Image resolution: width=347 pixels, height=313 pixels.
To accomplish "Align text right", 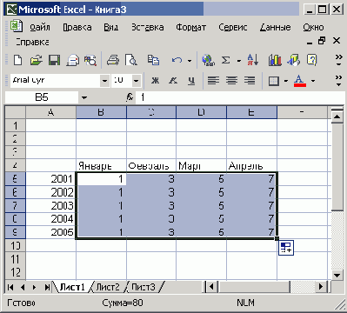I will coord(250,81).
